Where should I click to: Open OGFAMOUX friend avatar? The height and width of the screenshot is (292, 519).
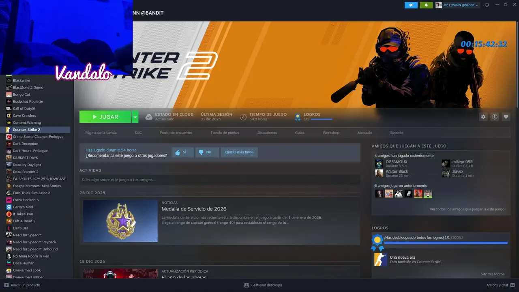(x=379, y=163)
